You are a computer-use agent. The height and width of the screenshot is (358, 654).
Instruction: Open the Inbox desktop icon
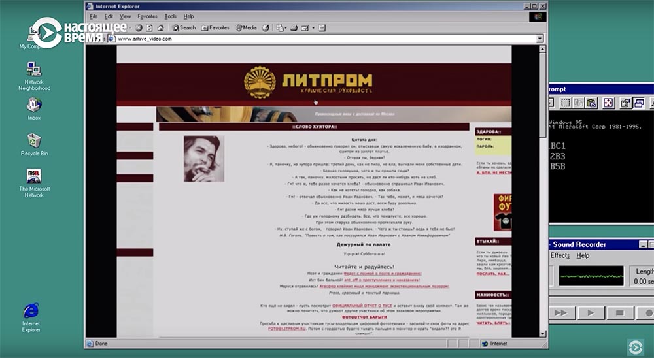coord(34,108)
